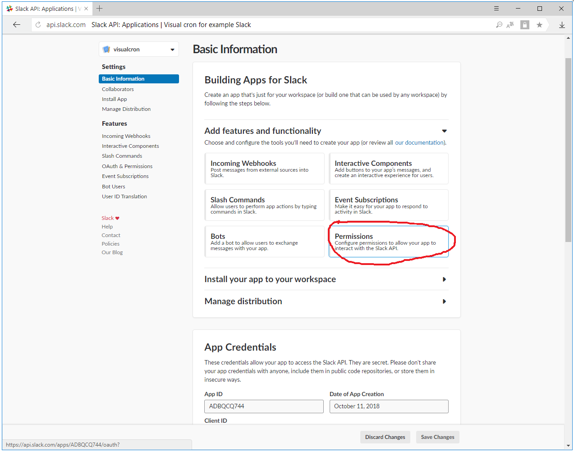The width and height of the screenshot is (574, 452).
Task: Expand Install your app to your workspace
Action: 444,279
